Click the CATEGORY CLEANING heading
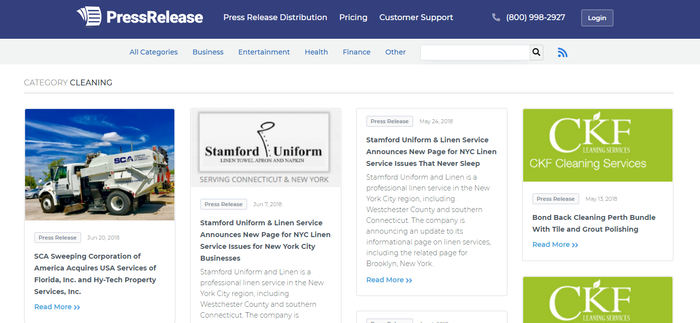This screenshot has width=700, height=323. tap(68, 82)
